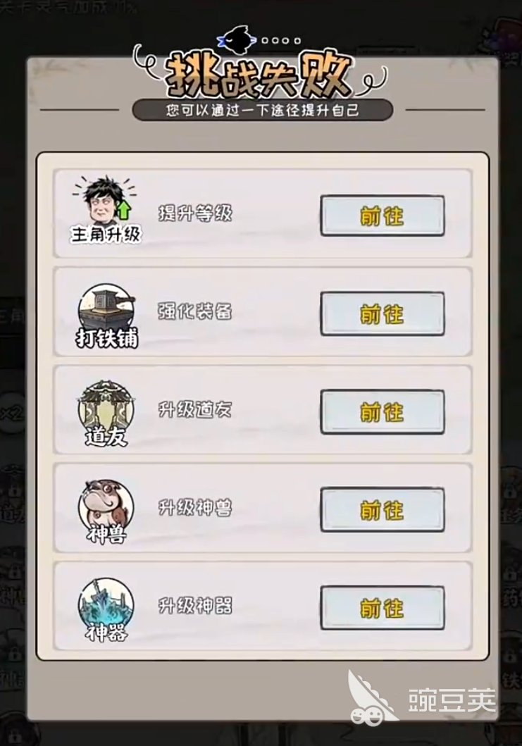
Task: Click 前往 button for 升级神器
Action: (383, 608)
